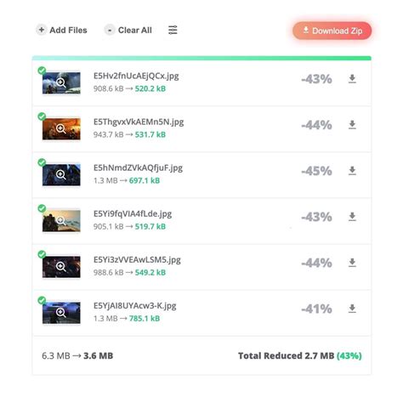The width and height of the screenshot is (403, 403).
Task: Open the compression settings sliders icon
Action: (173, 30)
